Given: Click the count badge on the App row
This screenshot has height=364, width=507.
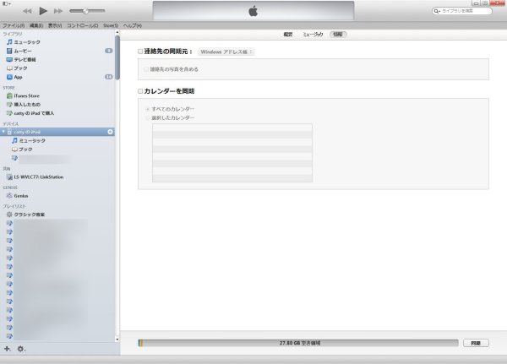Looking at the screenshot, I should click(109, 77).
